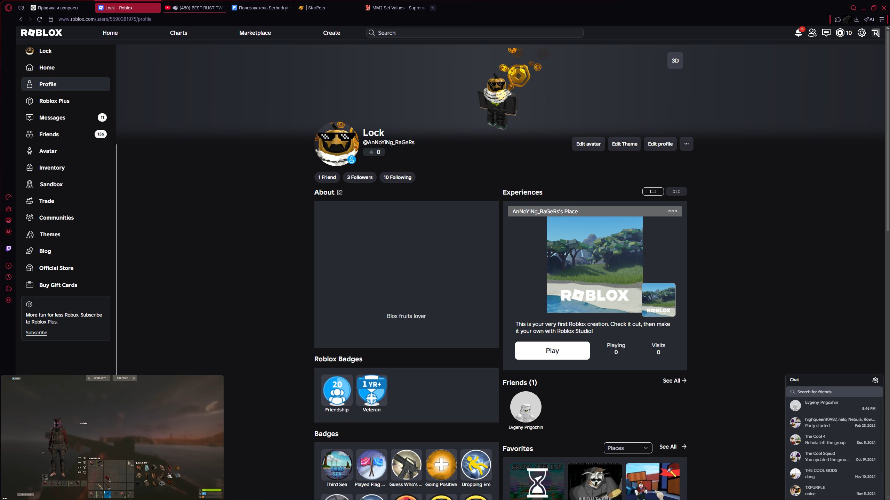Open Communities in the left sidebar
890x500 pixels.
click(x=65, y=218)
